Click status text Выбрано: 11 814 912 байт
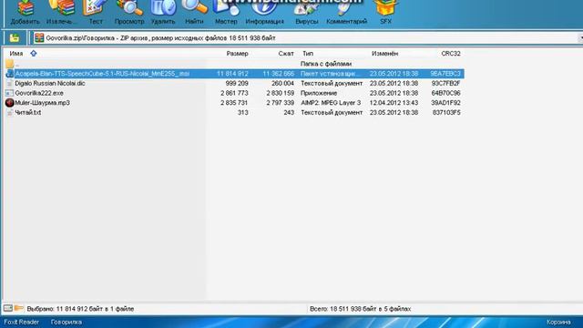The height and width of the screenshot is (328, 583). pos(80,309)
